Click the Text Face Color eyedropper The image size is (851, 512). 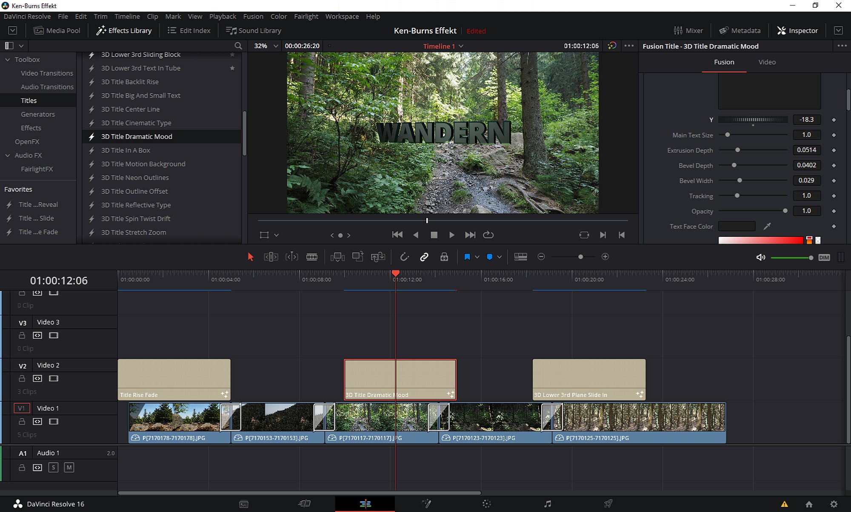point(767,226)
